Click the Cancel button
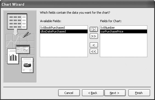This screenshot has width=155, height=100. click(69, 93)
